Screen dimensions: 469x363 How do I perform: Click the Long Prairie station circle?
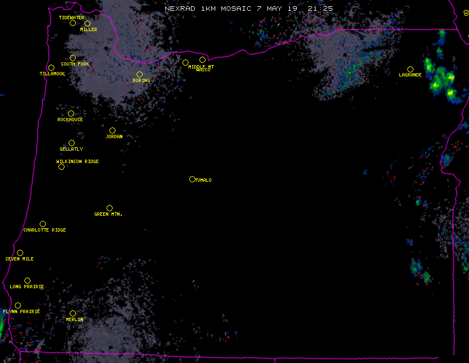point(27,280)
